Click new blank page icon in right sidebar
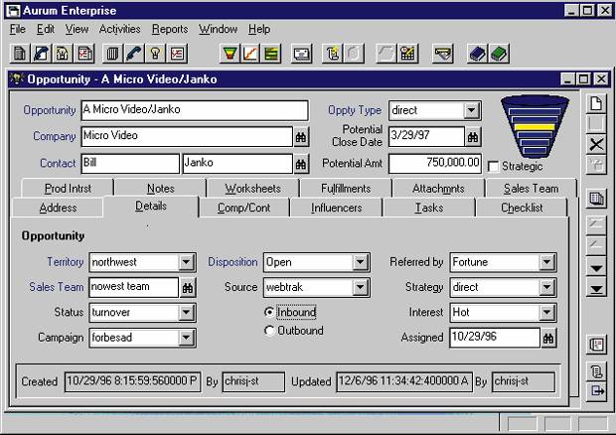616x435 pixels. click(596, 103)
